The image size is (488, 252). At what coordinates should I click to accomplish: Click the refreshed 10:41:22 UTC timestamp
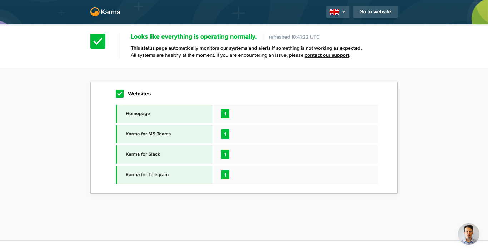click(294, 37)
